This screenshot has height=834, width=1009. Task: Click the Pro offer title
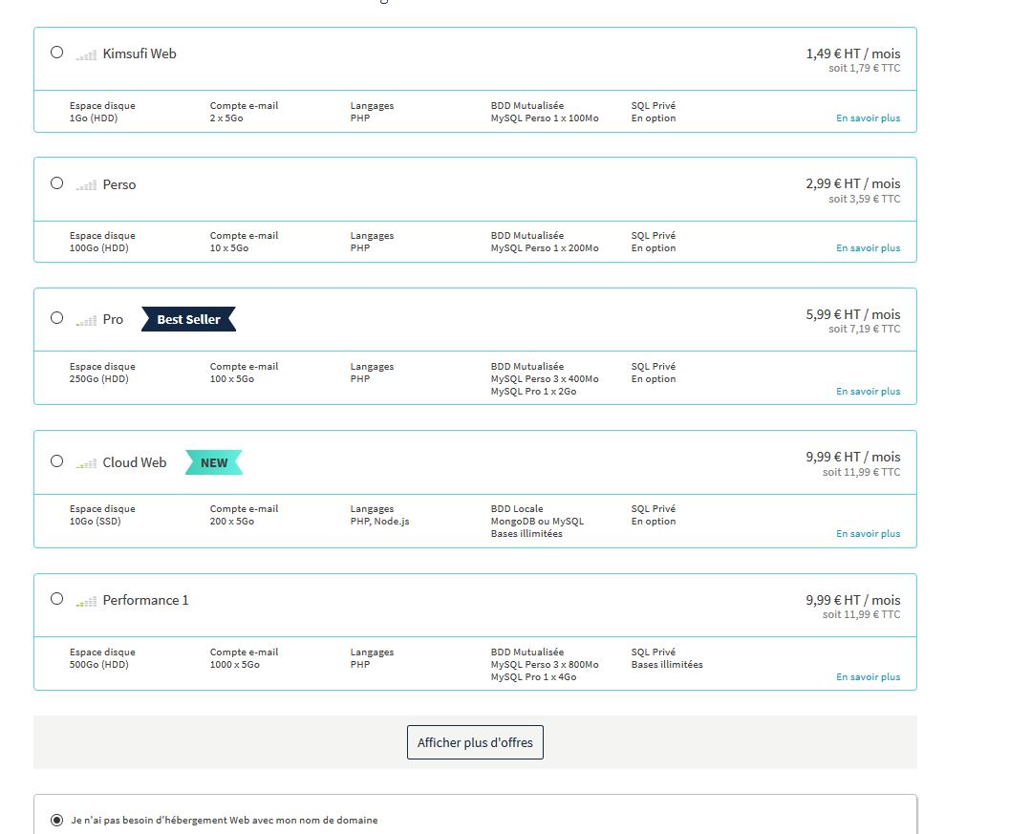pos(113,319)
